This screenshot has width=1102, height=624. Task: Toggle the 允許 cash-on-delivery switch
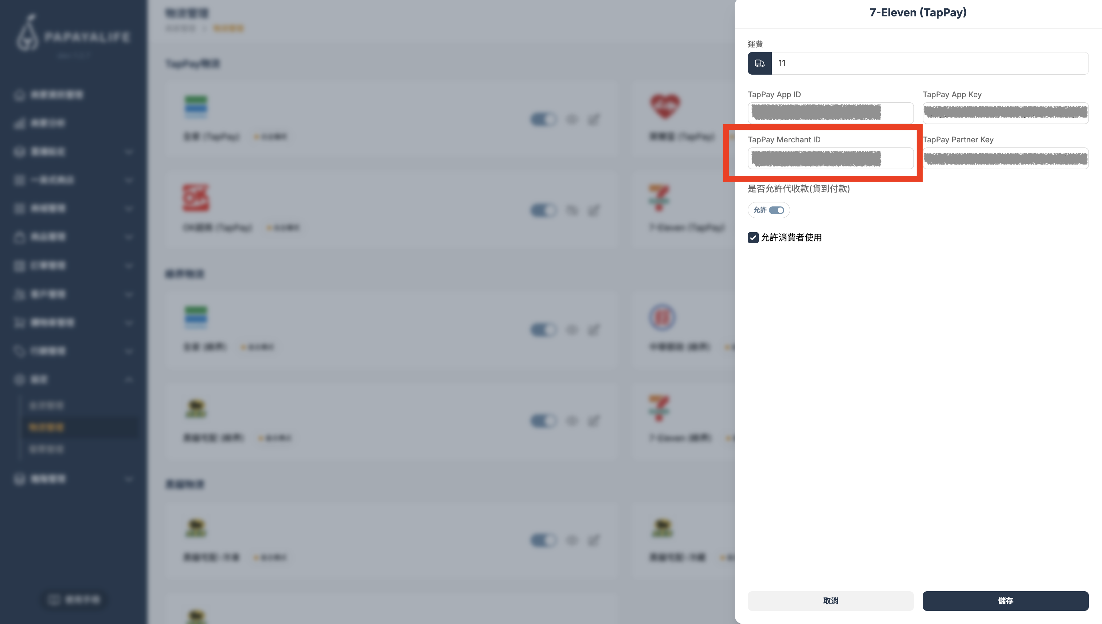pyautogui.click(x=777, y=210)
